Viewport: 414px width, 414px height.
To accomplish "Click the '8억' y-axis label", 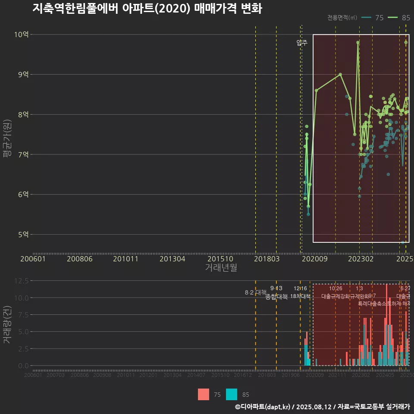I will (x=23, y=114).
